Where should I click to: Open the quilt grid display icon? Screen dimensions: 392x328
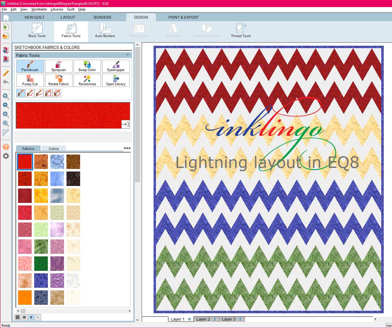pos(6,133)
